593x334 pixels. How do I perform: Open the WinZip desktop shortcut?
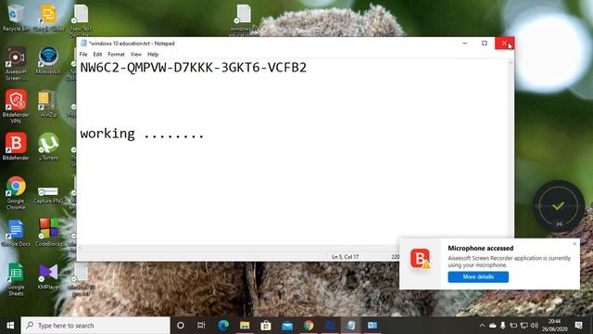pyautogui.click(x=48, y=103)
